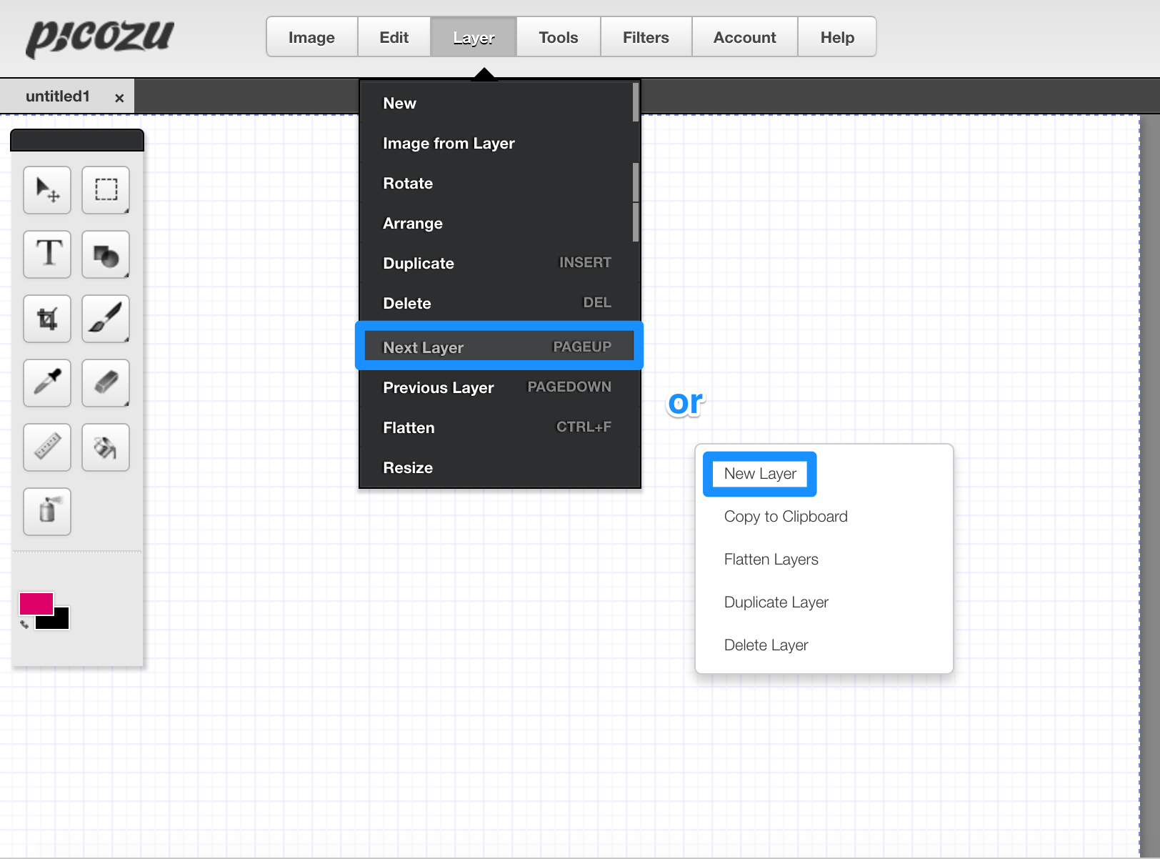Choose the Shapes tool

(x=106, y=254)
